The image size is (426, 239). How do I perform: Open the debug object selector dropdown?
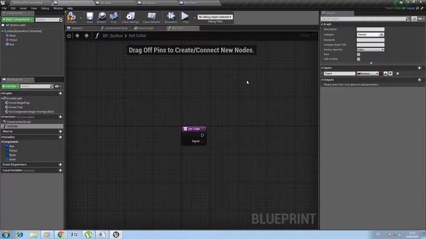pyautogui.click(x=215, y=17)
